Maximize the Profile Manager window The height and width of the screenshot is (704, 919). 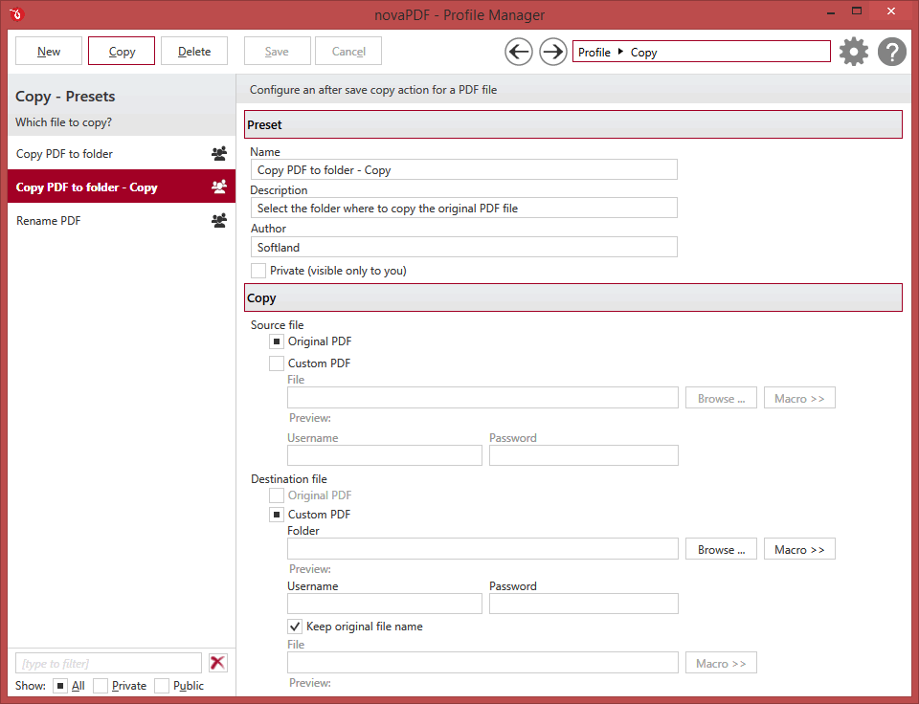[x=857, y=11]
